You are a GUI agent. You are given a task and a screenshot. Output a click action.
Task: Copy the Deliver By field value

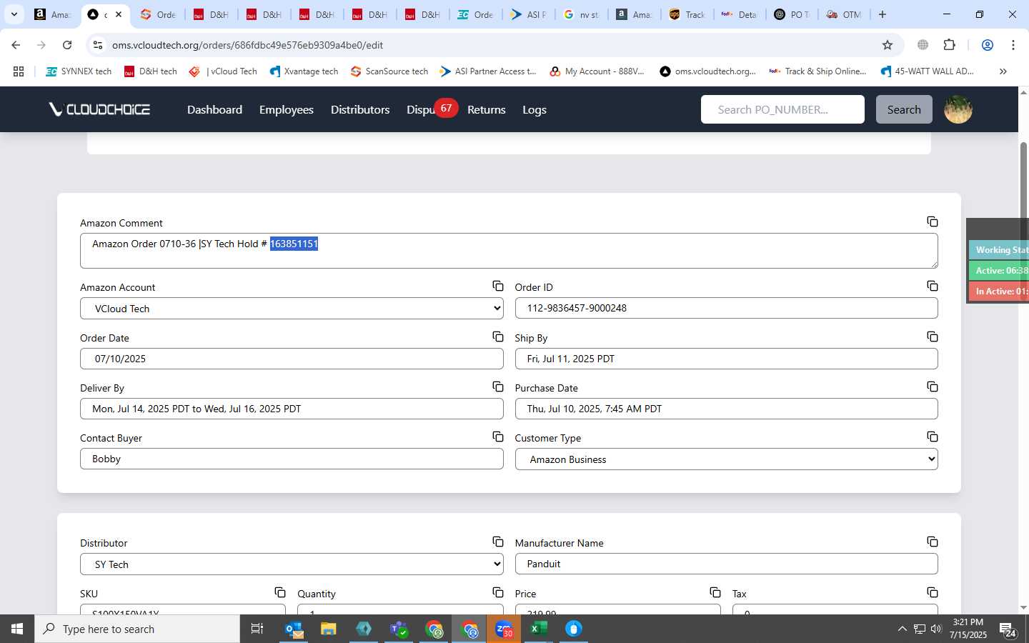[498, 387]
